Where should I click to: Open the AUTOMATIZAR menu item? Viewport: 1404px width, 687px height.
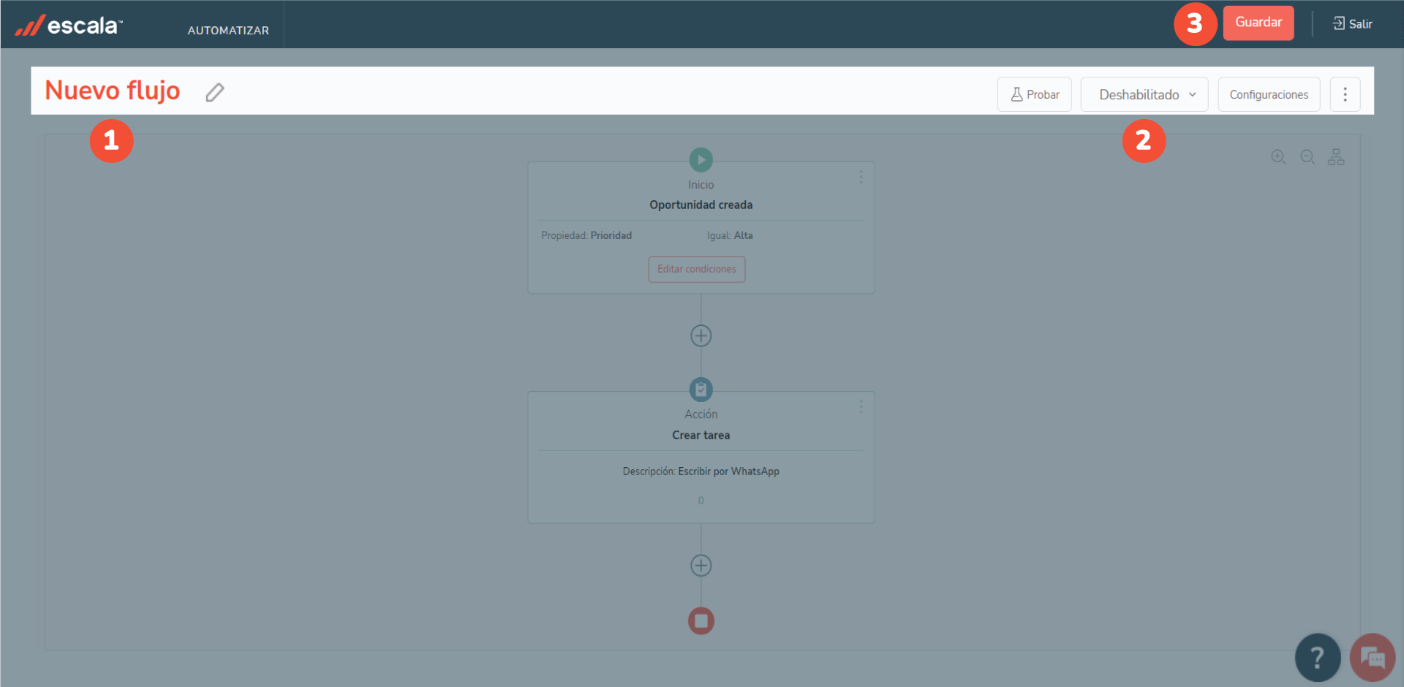228,30
